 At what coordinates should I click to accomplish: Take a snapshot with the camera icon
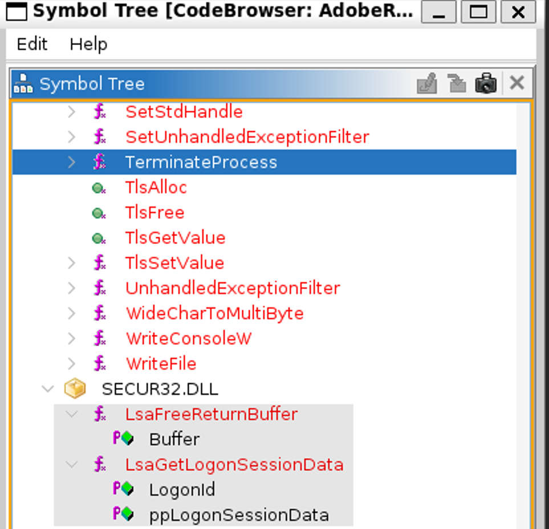(x=486, y=83)
